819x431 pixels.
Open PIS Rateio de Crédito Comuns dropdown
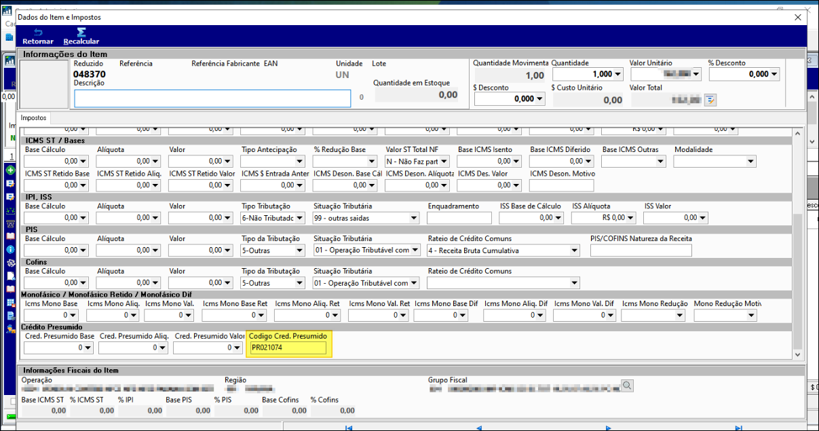pos(575,250)
